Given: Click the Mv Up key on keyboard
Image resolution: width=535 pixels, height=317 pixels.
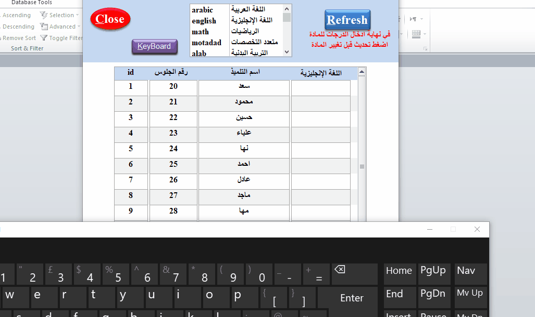Looking at the screenshot, I should (x=471, y=297).
